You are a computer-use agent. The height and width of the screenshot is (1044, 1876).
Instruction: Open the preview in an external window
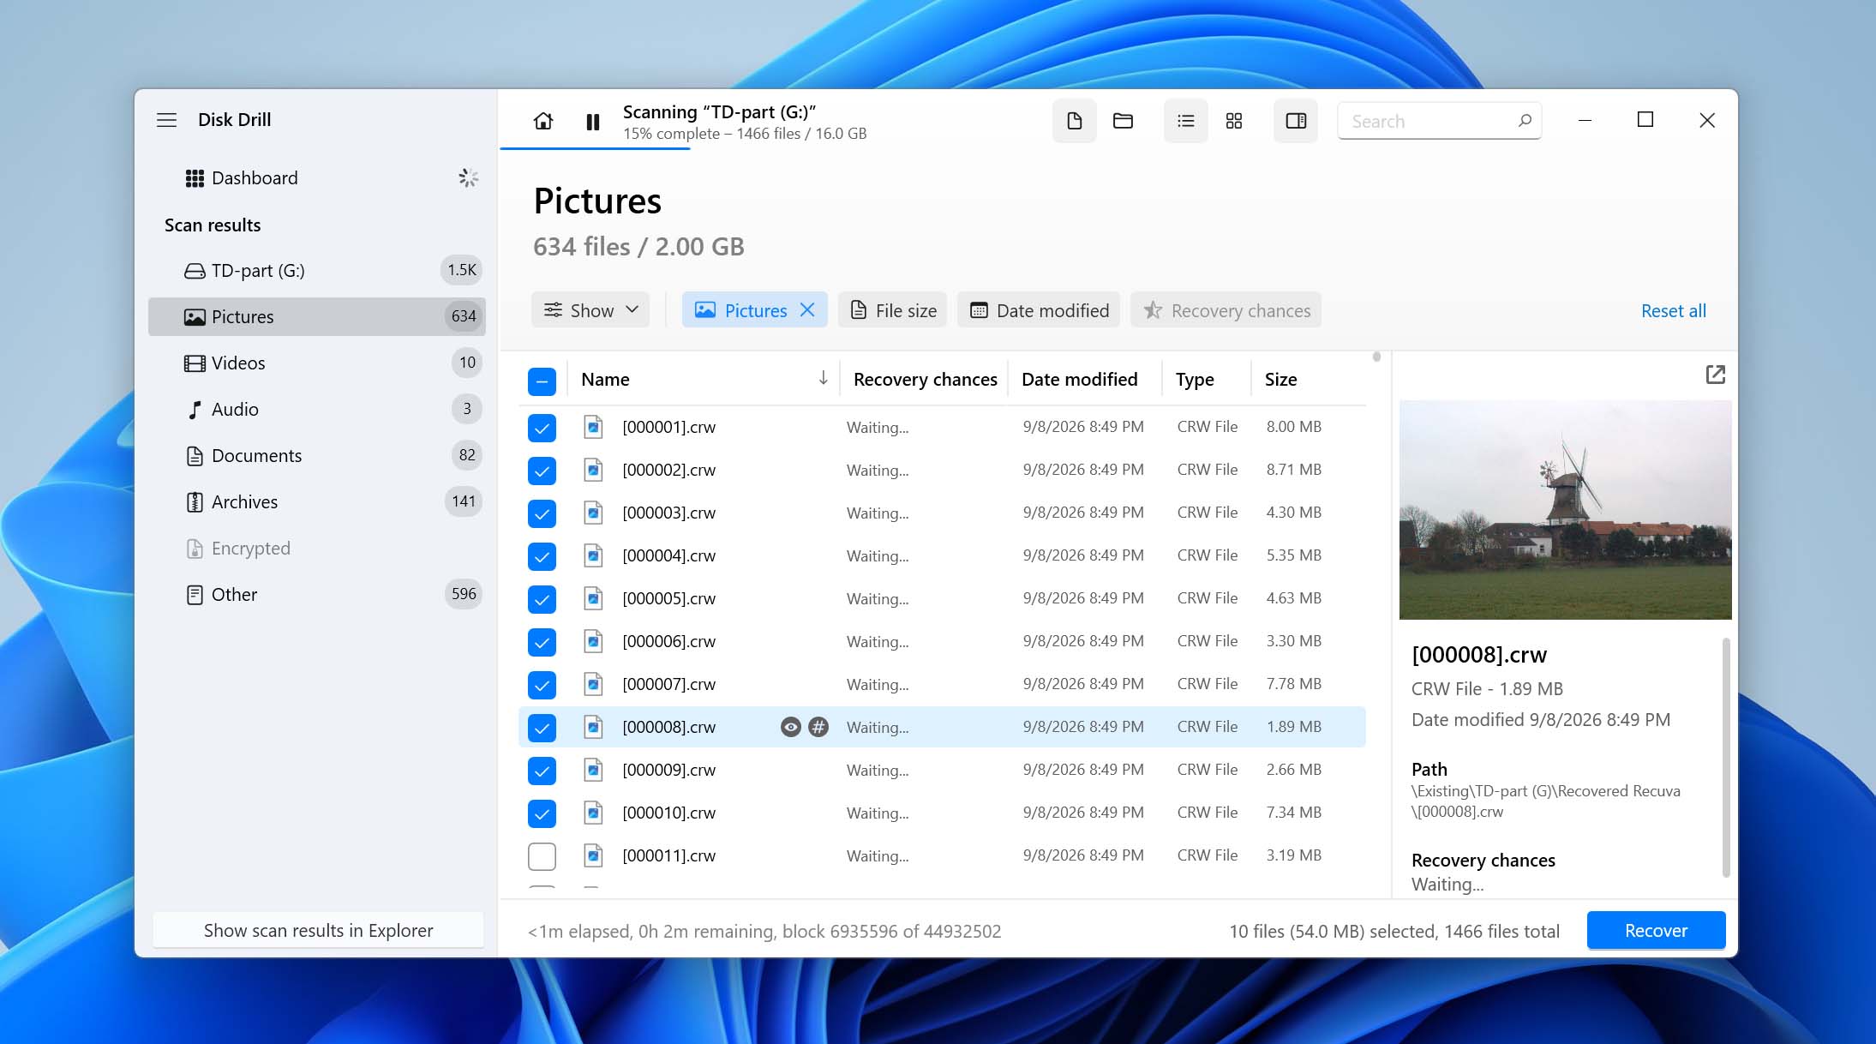click(1715, 375)
